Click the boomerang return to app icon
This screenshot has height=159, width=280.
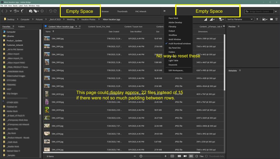coord(22,11)
